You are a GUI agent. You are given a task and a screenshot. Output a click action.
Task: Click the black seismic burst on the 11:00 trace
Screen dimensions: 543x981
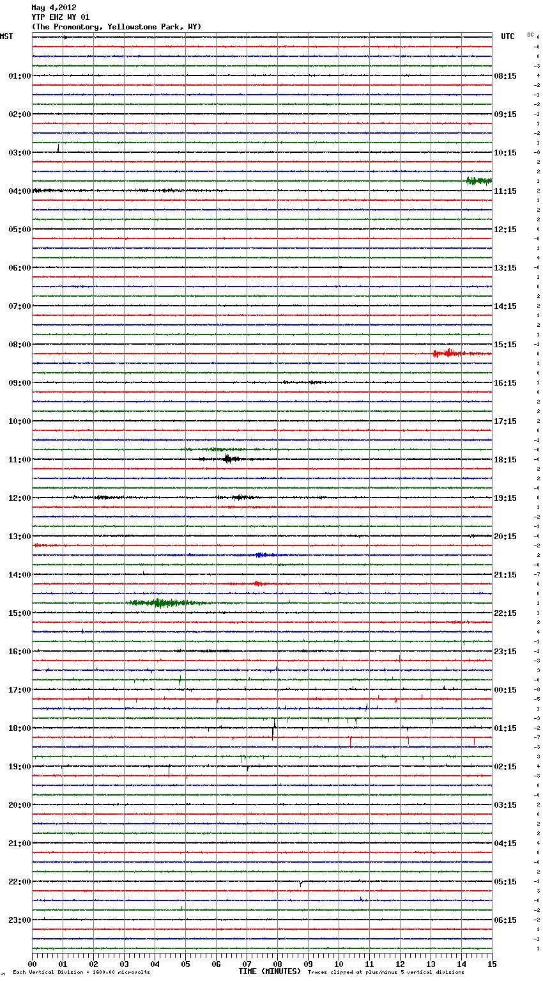(227, 459)
